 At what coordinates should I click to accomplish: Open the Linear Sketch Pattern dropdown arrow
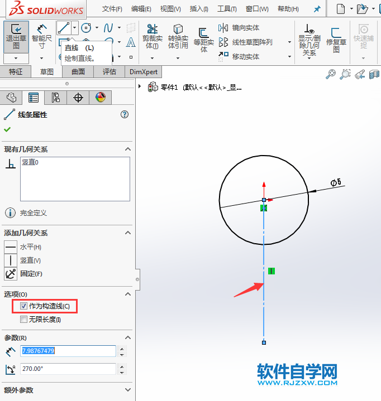[289, 42]
